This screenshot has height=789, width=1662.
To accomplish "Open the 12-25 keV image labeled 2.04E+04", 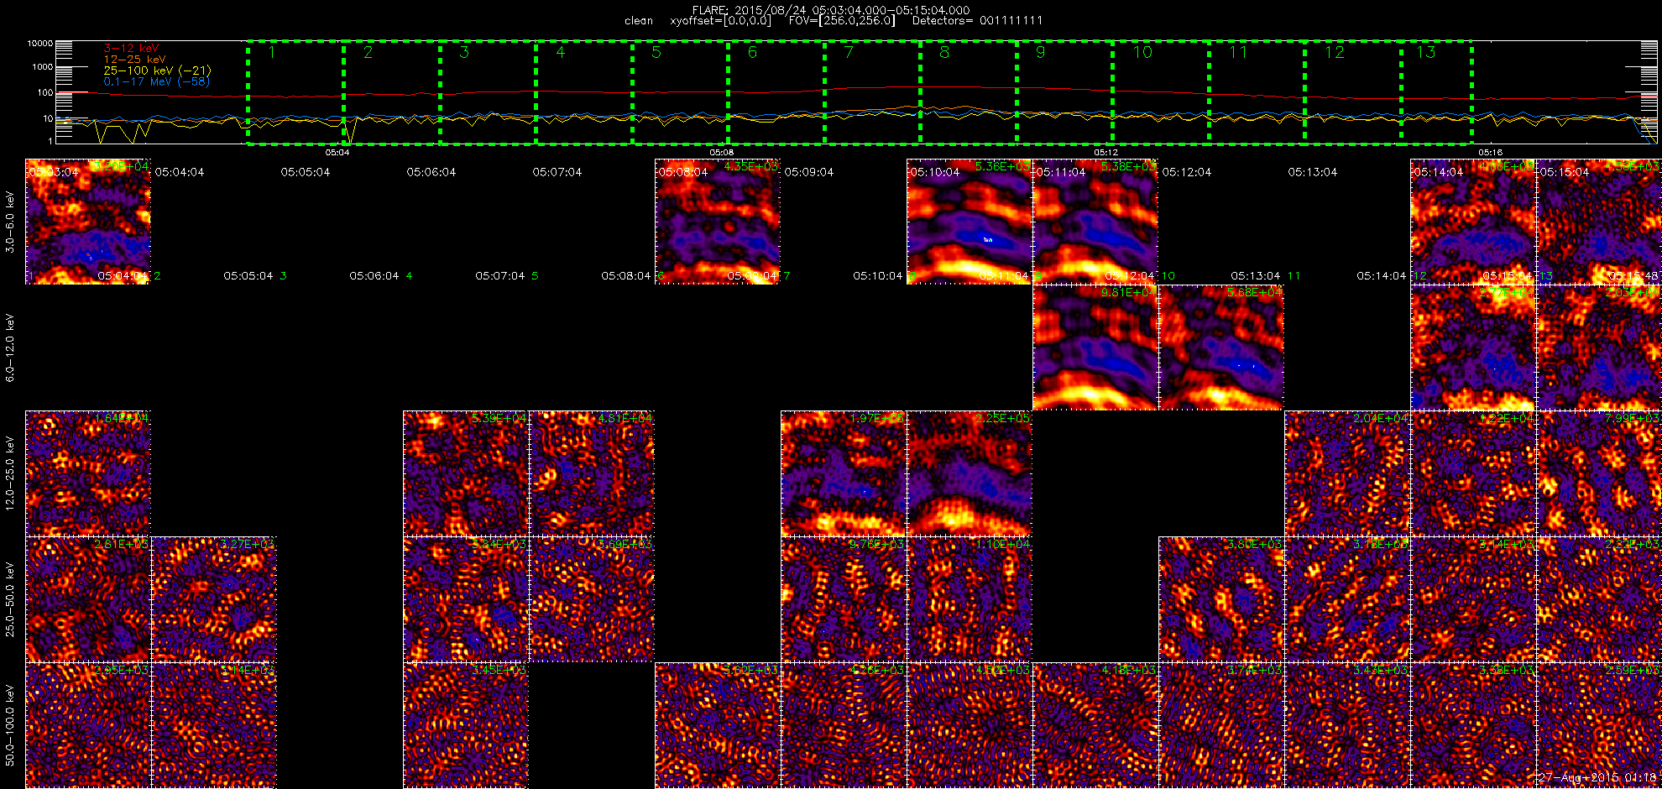I will click(x=1347, y=473).
